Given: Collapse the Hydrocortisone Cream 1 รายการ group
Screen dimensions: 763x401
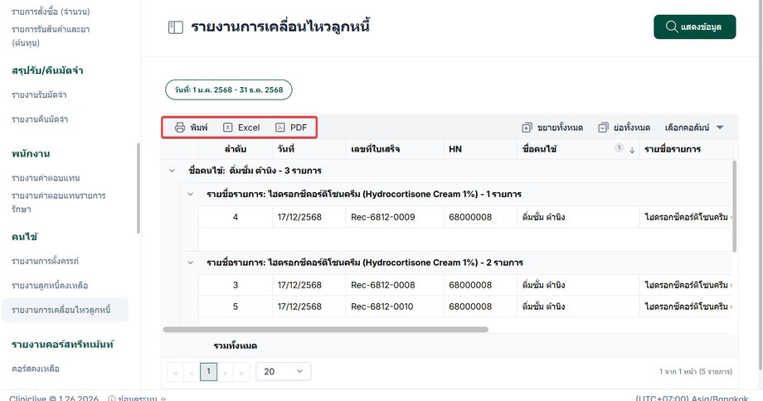Looking at the screenshot, I should (x=190, y=194).
